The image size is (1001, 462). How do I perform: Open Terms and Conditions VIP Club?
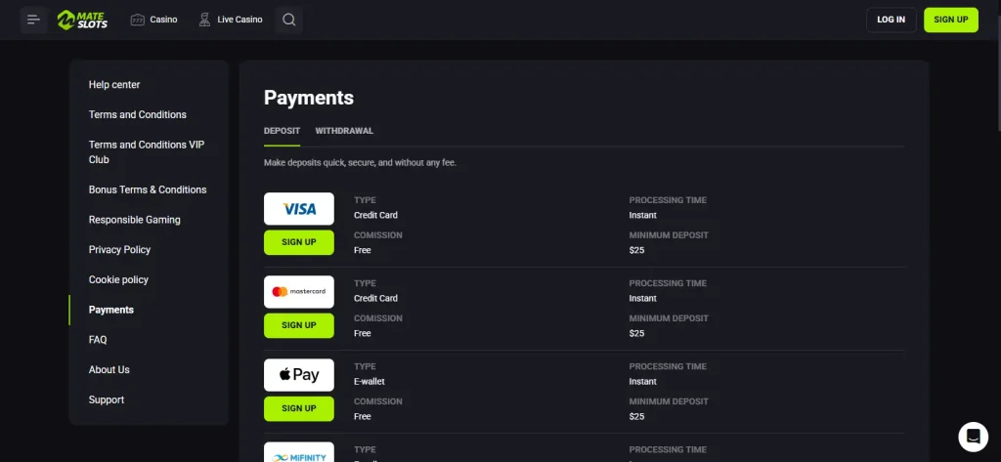(147, 151)
